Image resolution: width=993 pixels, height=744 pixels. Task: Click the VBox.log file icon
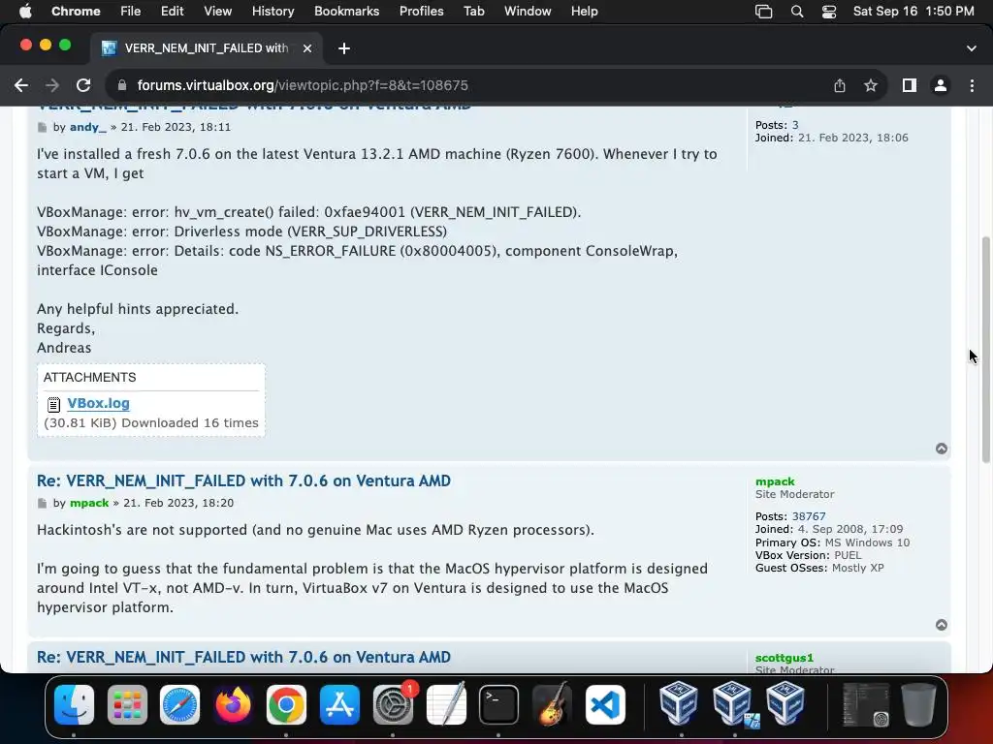click(x=54, y=404)
